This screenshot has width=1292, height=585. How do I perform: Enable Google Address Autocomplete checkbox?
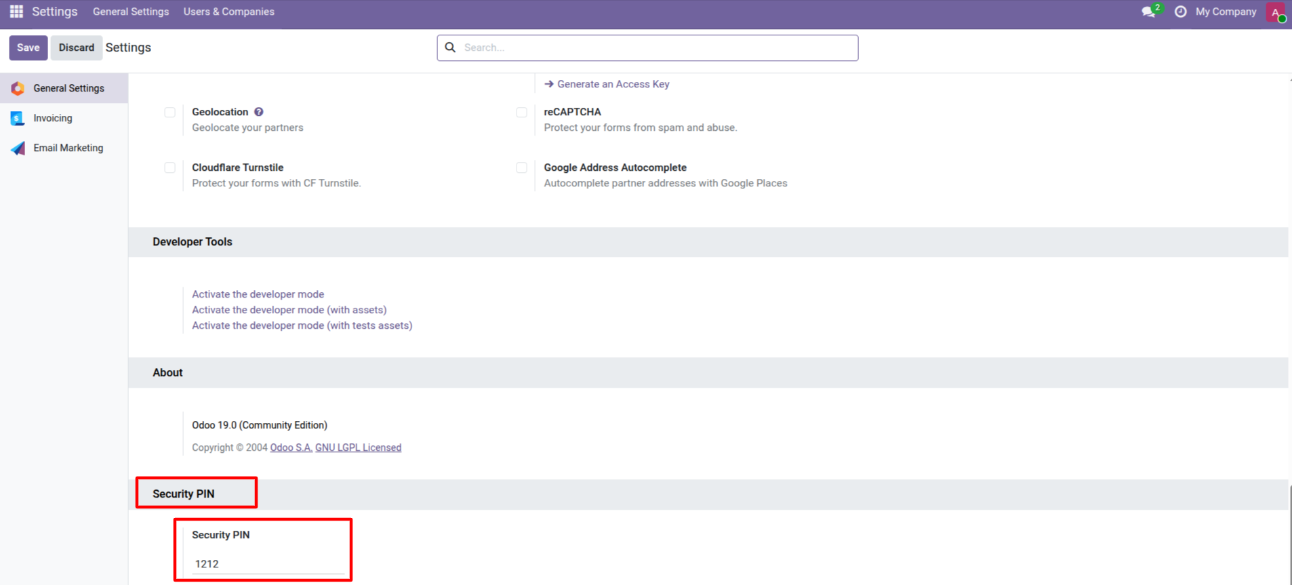click(x=521, y=167)
